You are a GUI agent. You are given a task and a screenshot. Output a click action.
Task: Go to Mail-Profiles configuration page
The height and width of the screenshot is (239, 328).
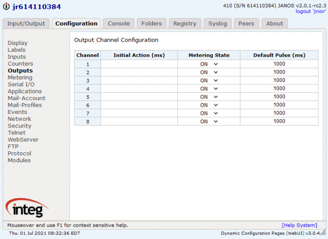[x=25, y=105]
